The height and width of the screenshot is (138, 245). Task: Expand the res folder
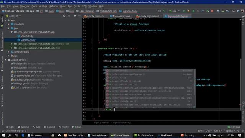click(8, 56)
